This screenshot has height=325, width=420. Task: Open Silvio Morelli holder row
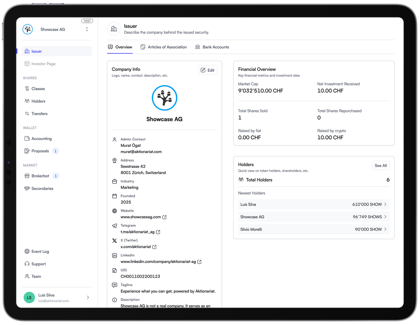coord(313,229)
